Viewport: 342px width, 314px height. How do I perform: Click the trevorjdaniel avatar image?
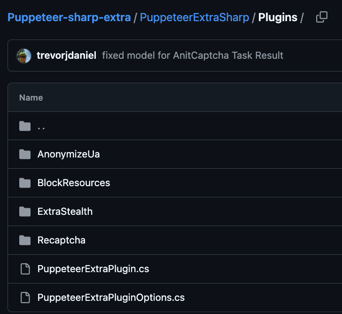[24, 55]
